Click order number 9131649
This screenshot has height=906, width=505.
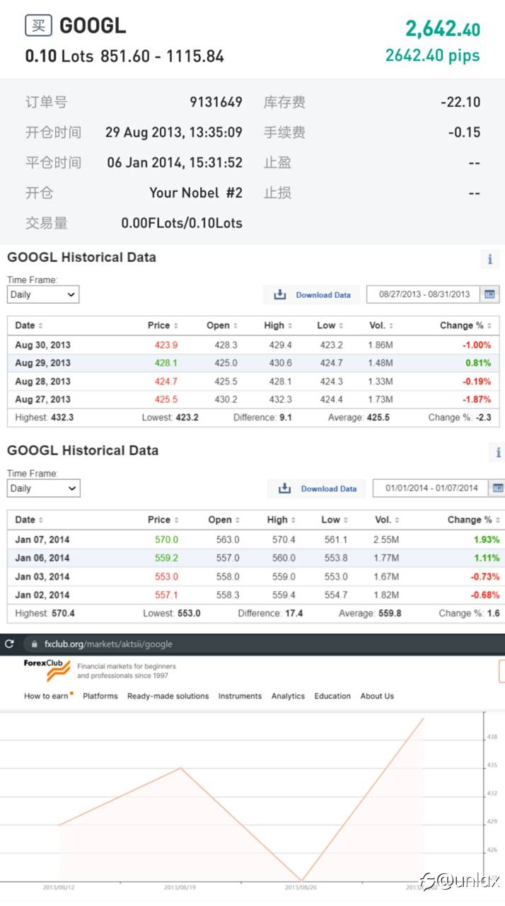216,102
